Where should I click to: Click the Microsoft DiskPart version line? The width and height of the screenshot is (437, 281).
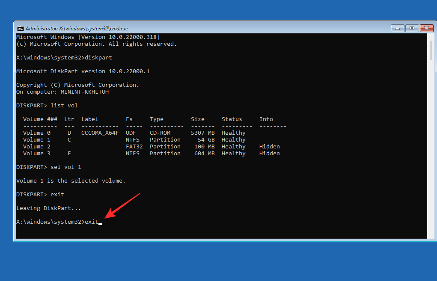click(82, 71)
